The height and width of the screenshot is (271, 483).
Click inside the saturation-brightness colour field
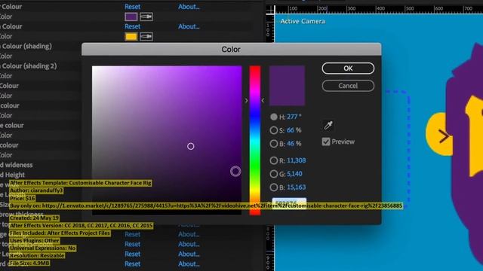tap(167, 140)
